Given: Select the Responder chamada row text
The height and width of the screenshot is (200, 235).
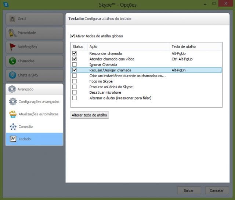Looking at the screenshot, I should 105,53.
